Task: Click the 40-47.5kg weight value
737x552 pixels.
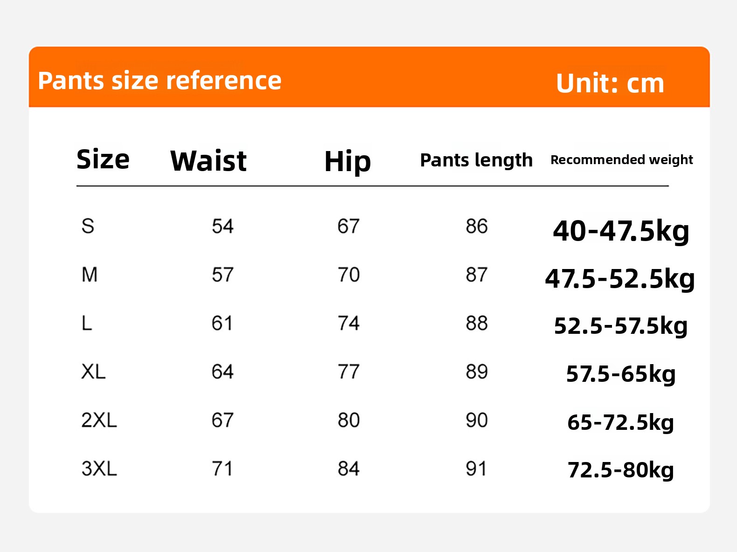Action: (621, 231)
